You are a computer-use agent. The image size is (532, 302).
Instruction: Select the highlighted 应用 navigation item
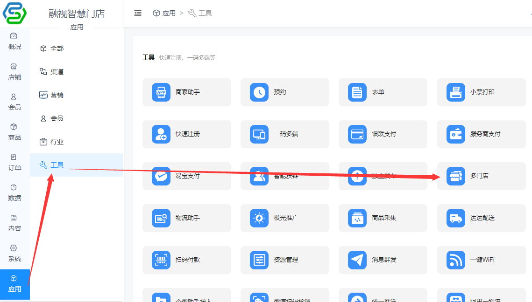[14, 284]
